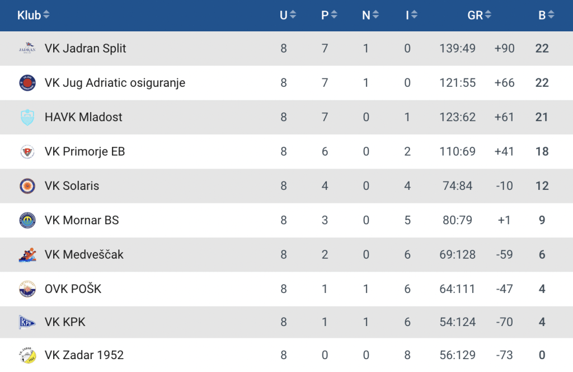Click the HAVK Mladost crest icon
Image resolution: width=573 pixels, height=372 pixels.
[x=27, y=117]
